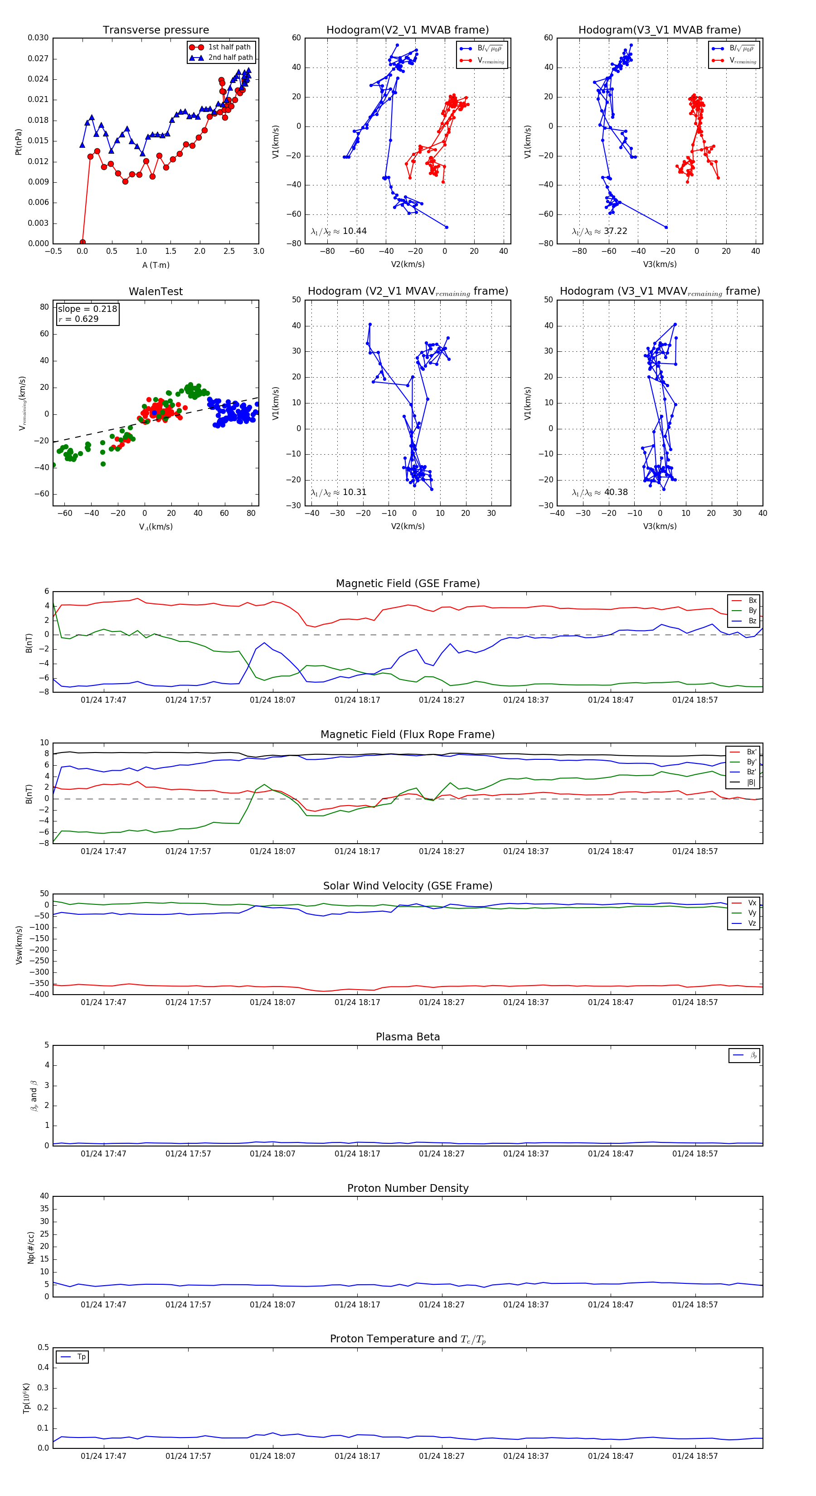816x1496 pixels.
Task: Click the 'Transverse pressure' plot title
Action: click(155, 29)
